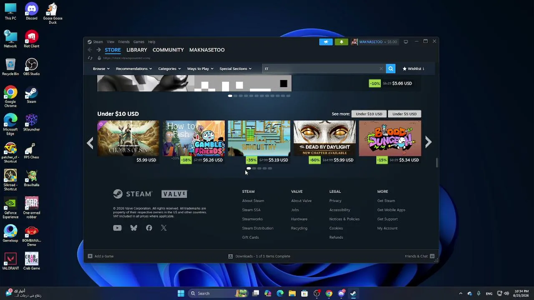Open the Help menu
534x300 pixels.
tap(151, 42)
